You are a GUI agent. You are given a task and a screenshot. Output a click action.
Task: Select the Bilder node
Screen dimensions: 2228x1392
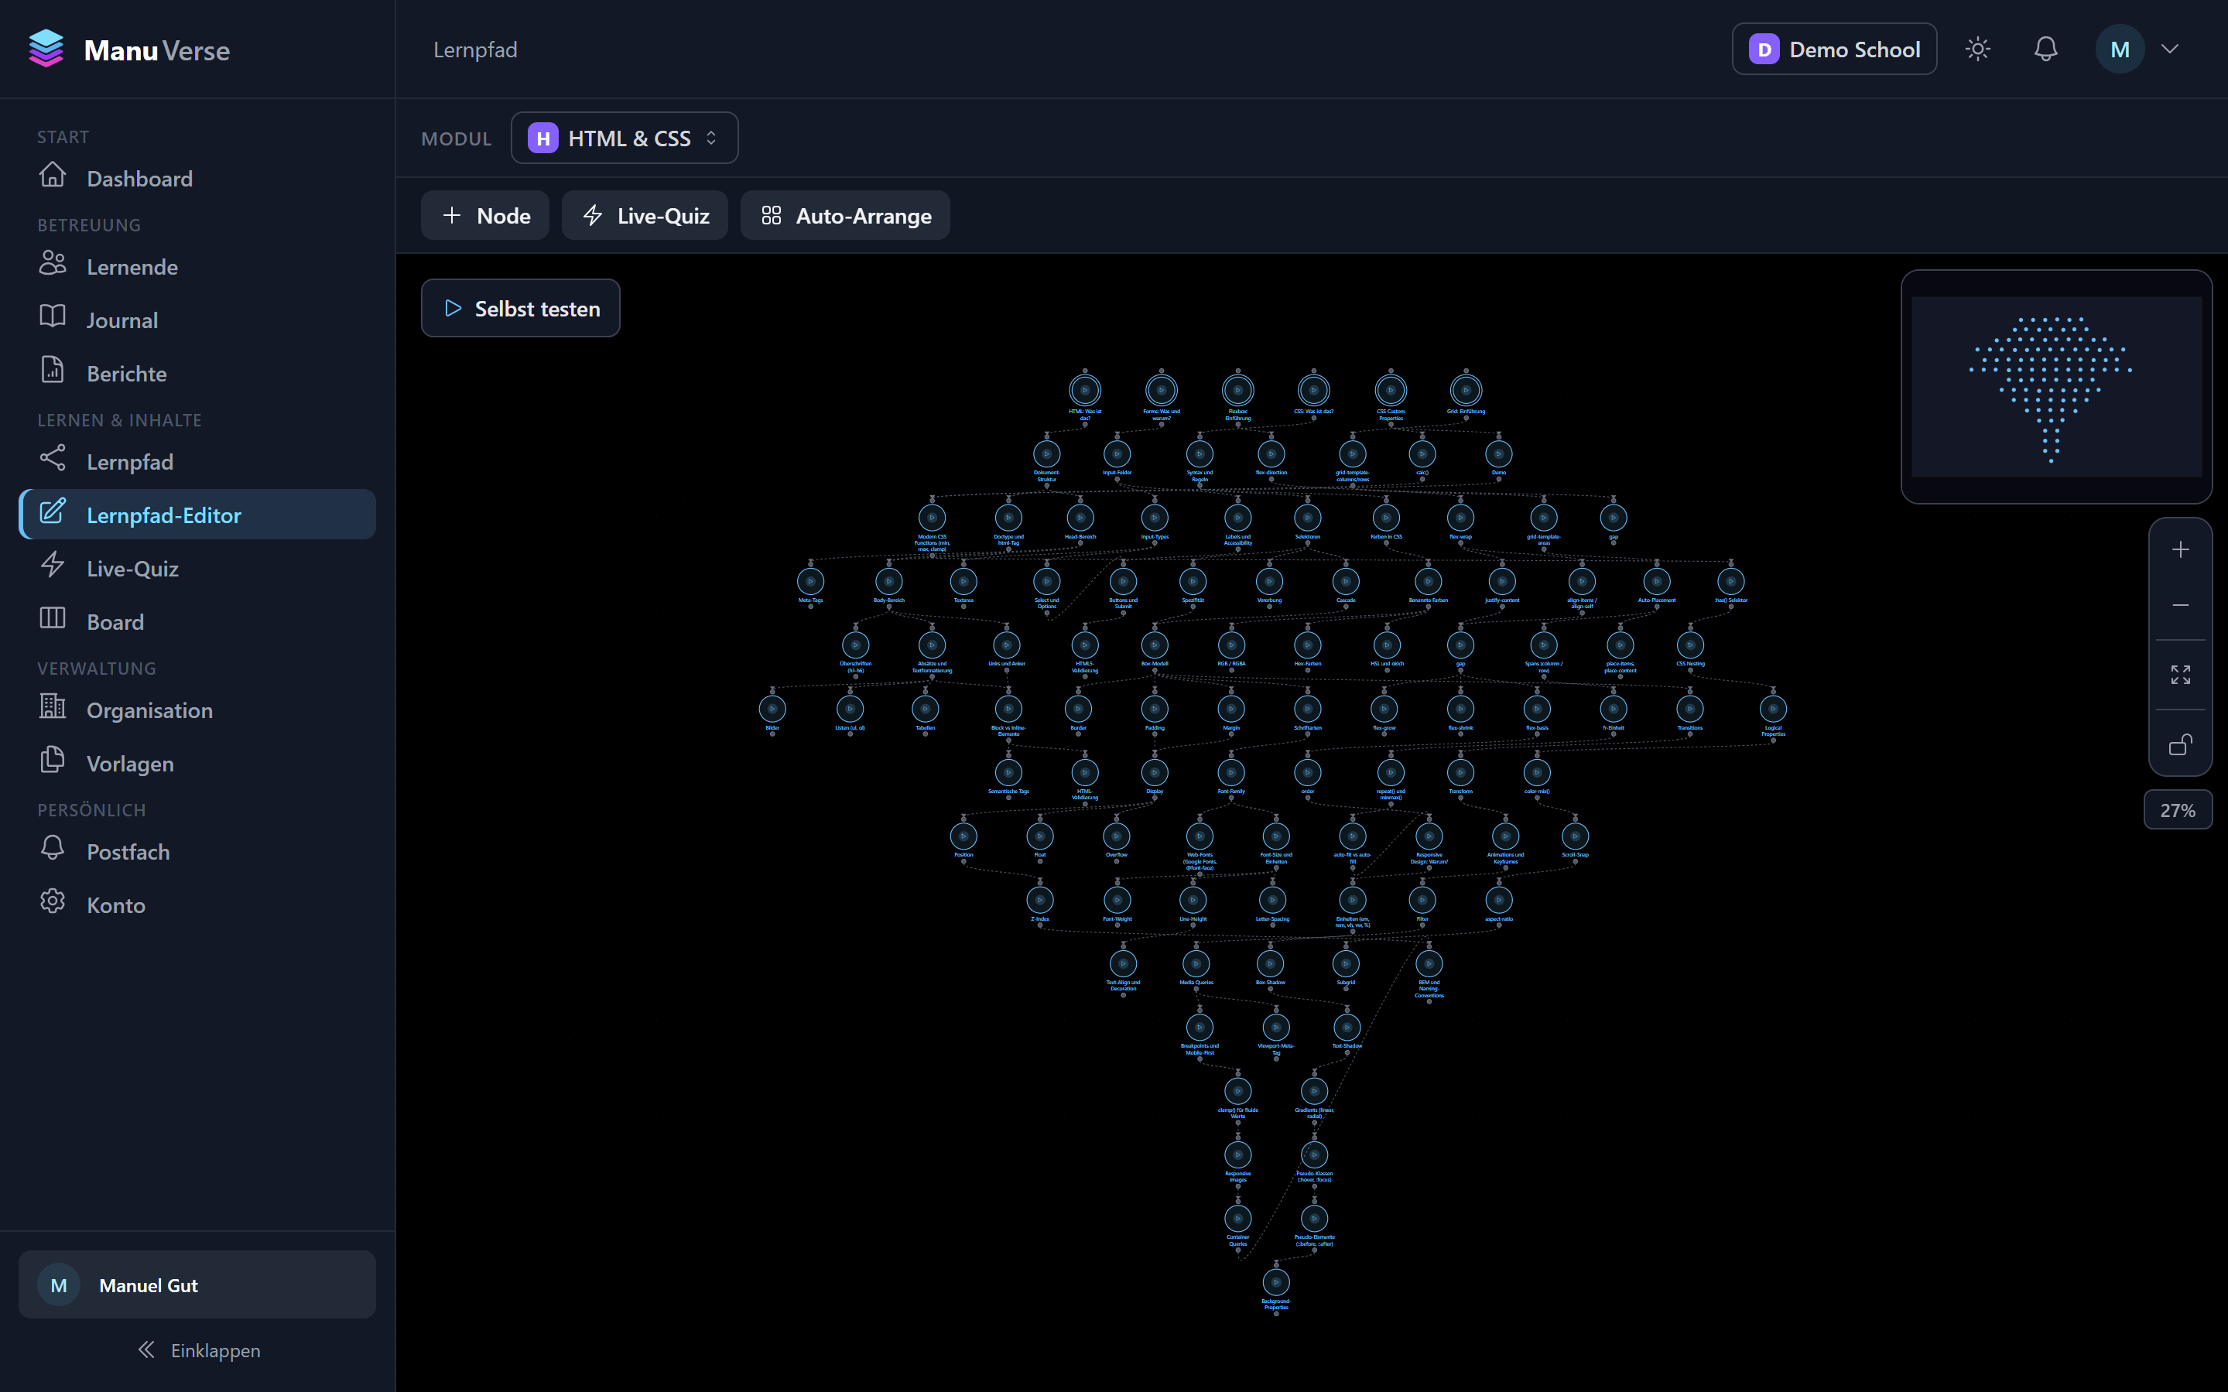pos(772,709)
